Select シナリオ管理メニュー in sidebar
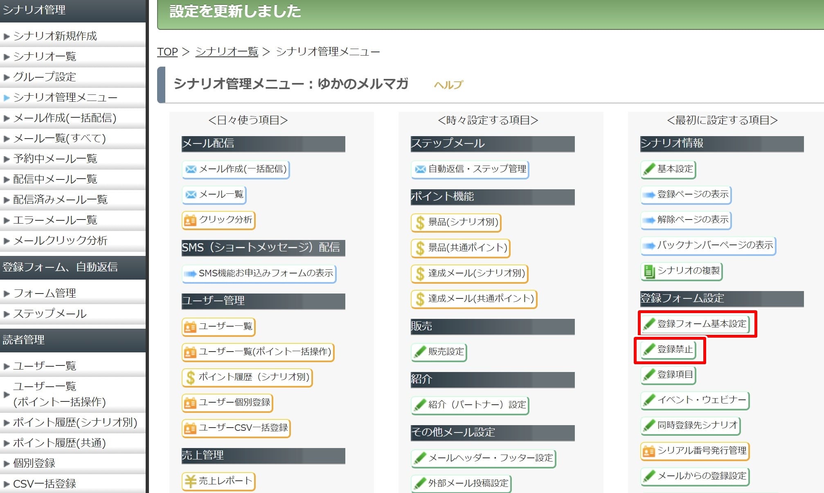The image size is (824, 493). tap(73, 97)
